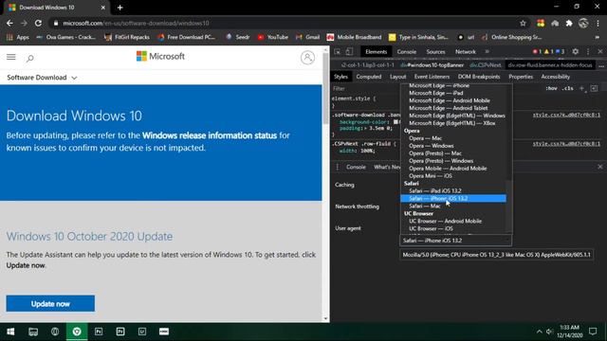Select Opera Mini — iOS option
Viewport: 607px width, 341px height.
(x=453, y=175)
